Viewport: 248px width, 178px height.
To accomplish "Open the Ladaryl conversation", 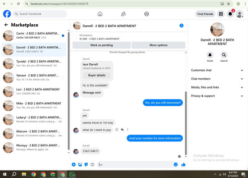I will [34, 120].
